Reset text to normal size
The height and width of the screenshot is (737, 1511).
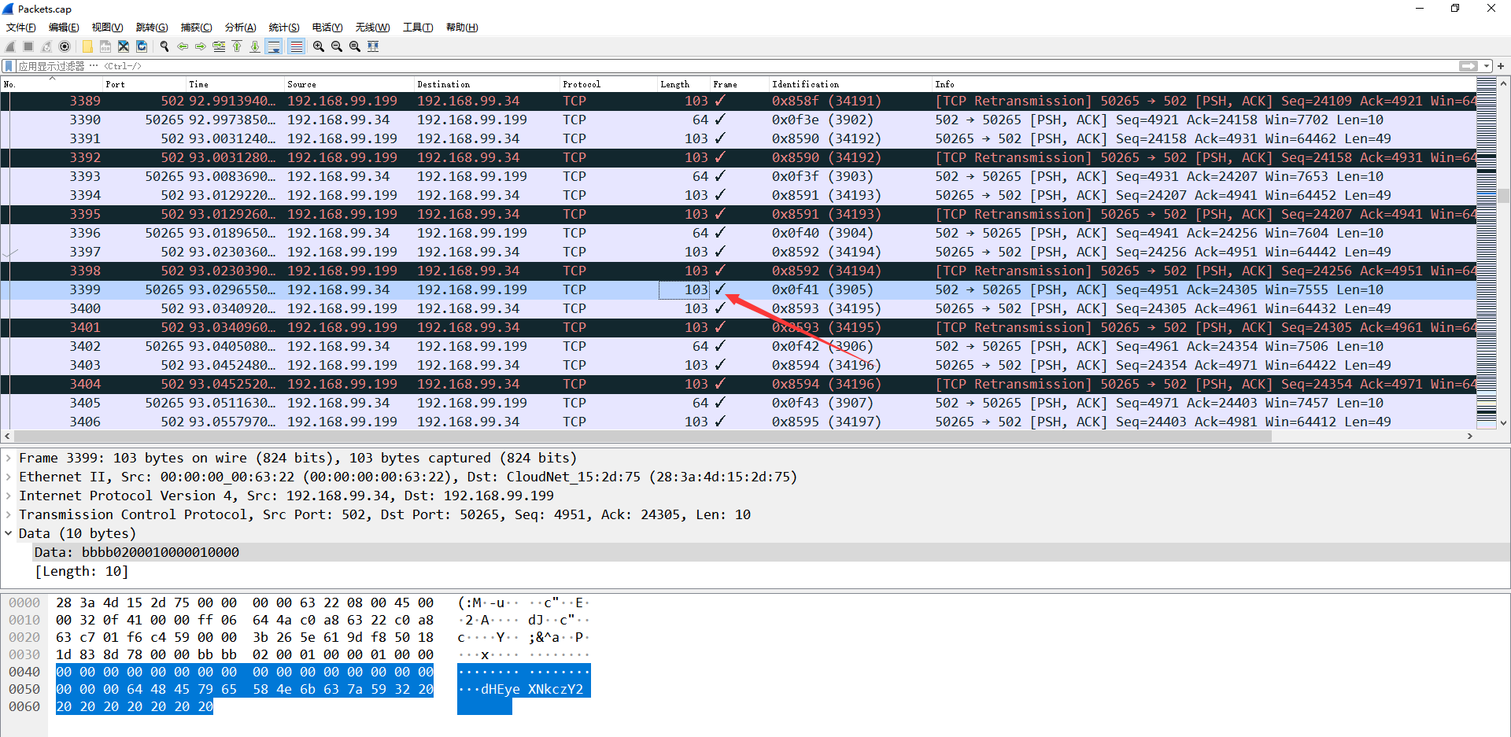[x=355, y=46]
